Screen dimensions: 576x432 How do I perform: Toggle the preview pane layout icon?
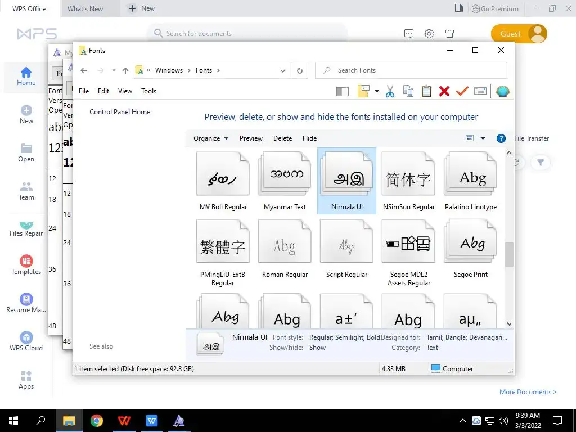point(343,91)
